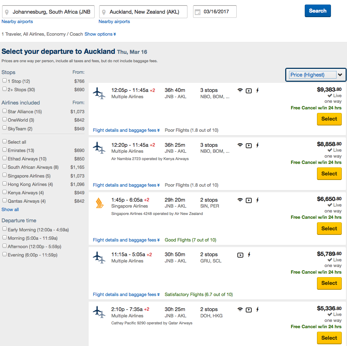Click multiple airlines plane icon on 12:05p flight
The height and width of the screenshot is (346, 347).
(x=99, y=93)
